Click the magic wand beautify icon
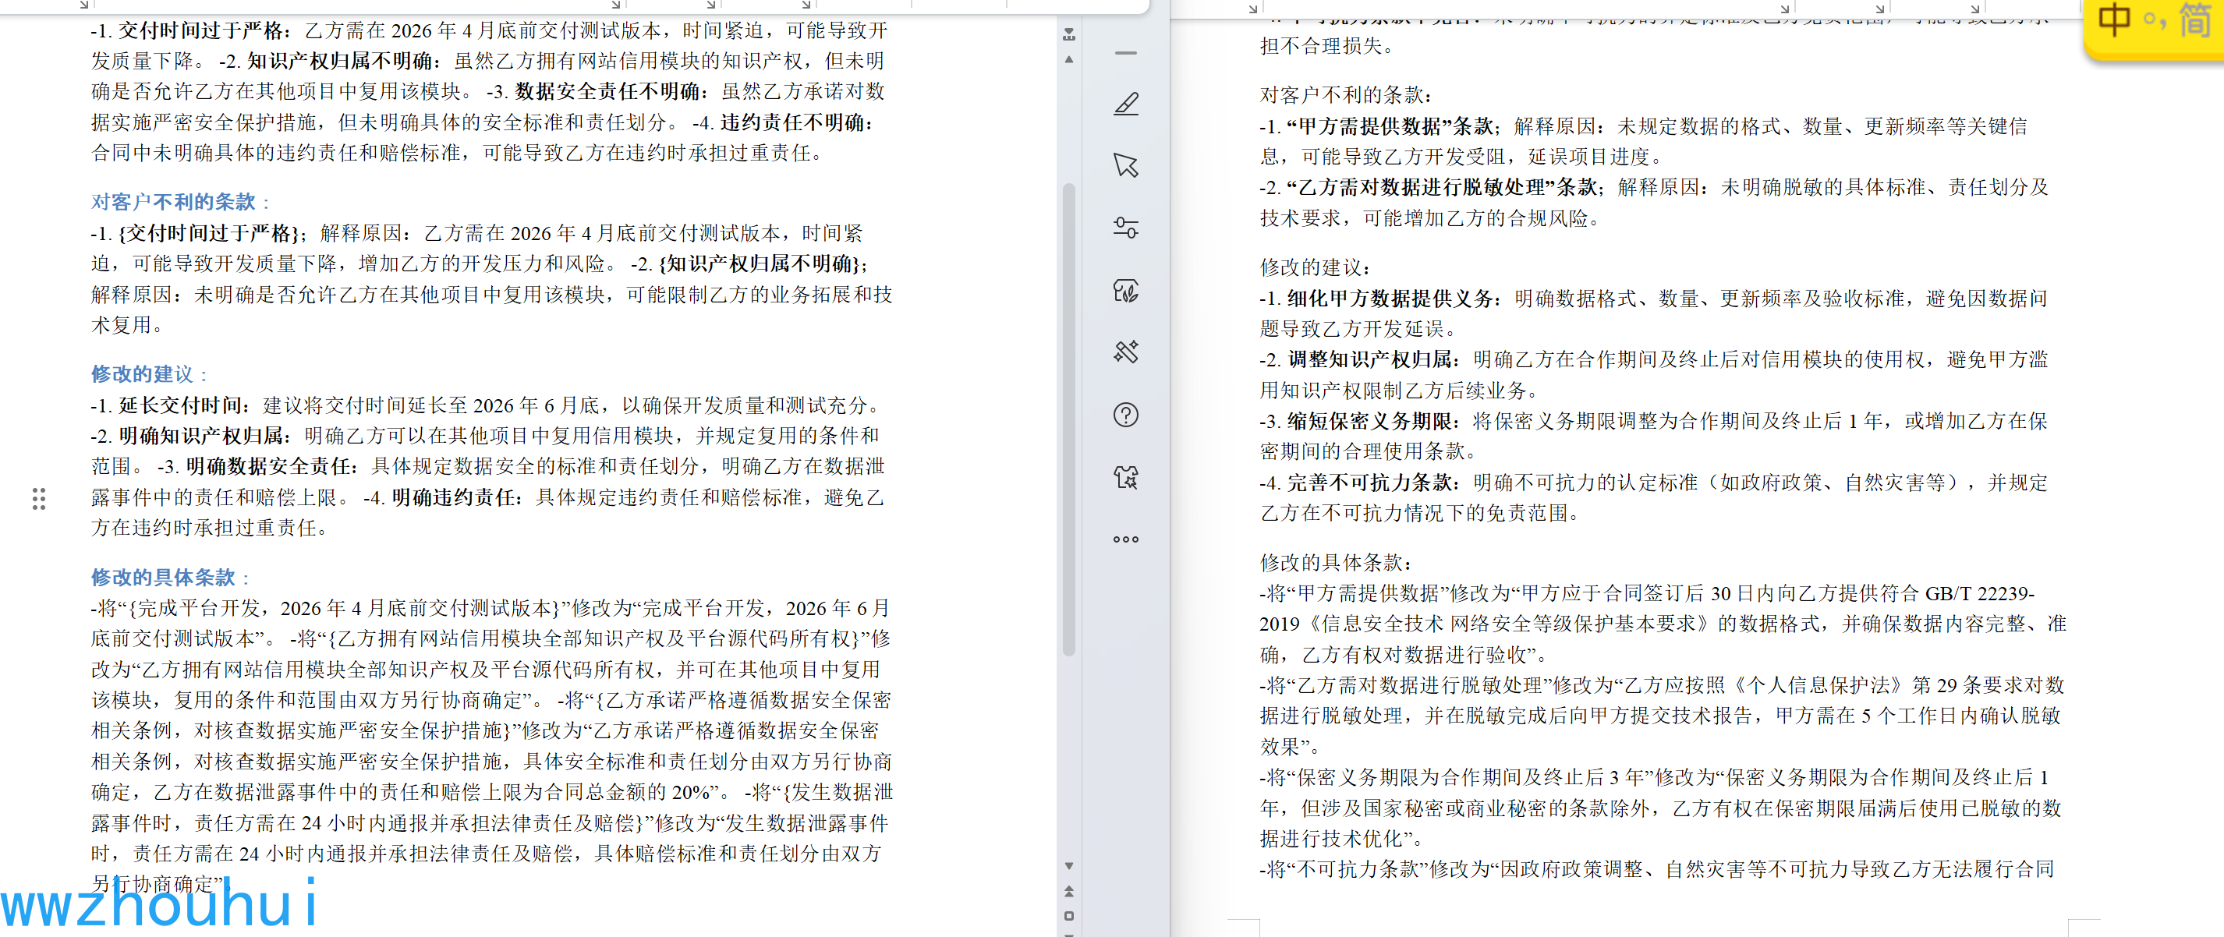This screenshot has height=937, width=2224. point(1126,352)
